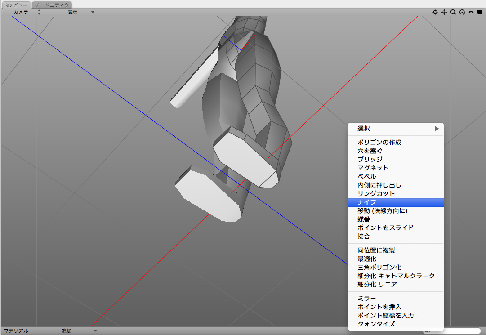Screen dimensions: 486x335
Task: Choose 三角ポリゴン化 menu entry
Action: pyautogui.click(x=396, y=268)
